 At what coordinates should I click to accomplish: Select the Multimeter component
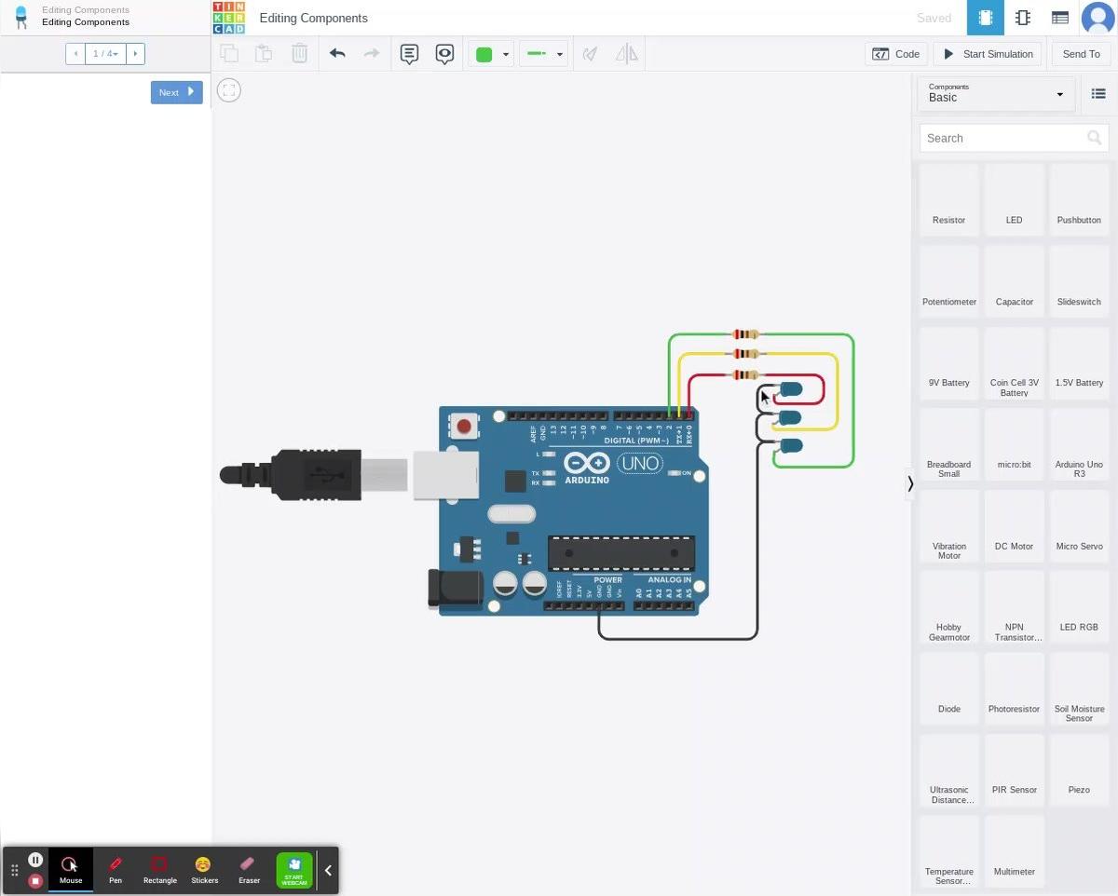(x=1014, y=849)
